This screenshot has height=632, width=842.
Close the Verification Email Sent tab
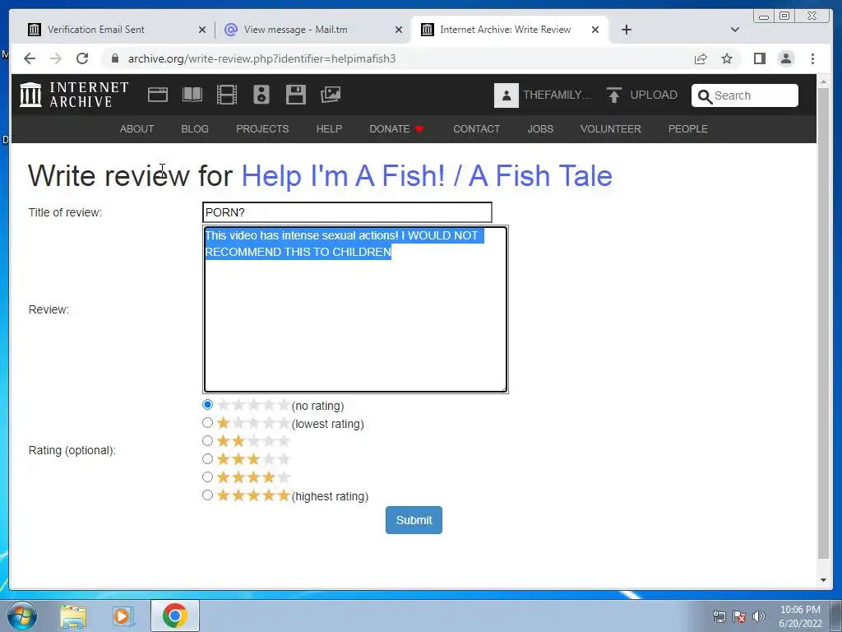pos(202,30)
